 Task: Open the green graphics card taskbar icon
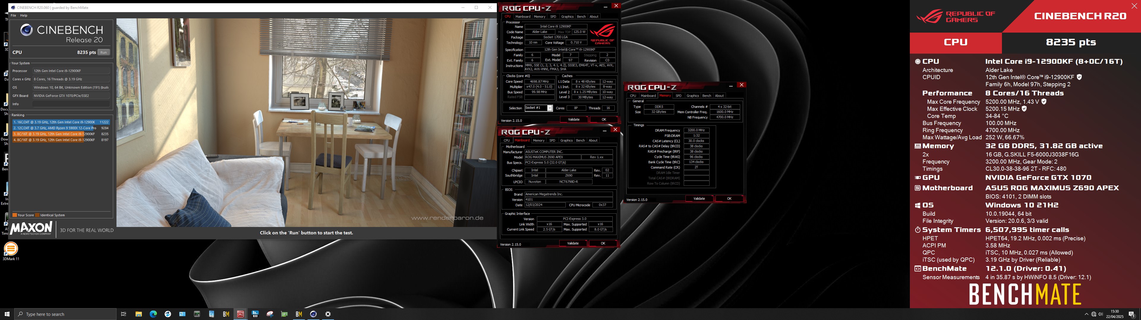[284, 314]
